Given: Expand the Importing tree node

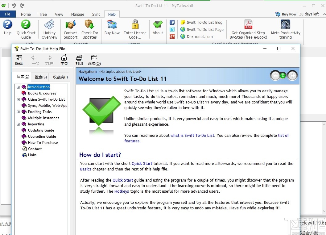Looking at the screenshot, I should (18, 124).
